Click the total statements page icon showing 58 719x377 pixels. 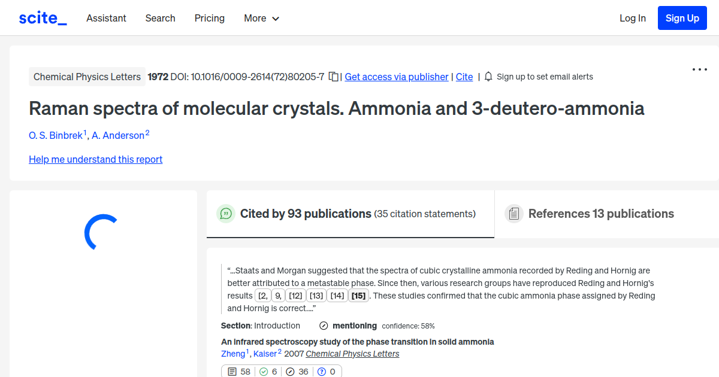(232, 371)
